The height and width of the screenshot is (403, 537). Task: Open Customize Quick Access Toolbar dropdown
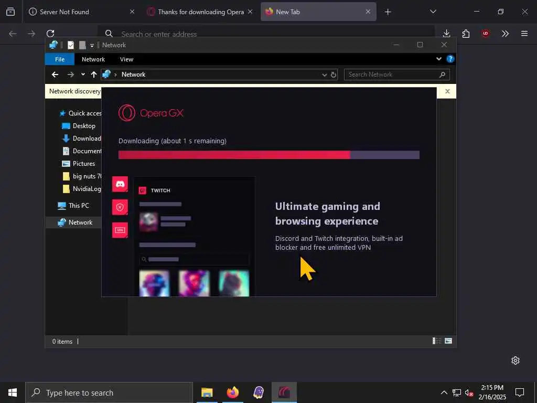click(x=92, y=45)
